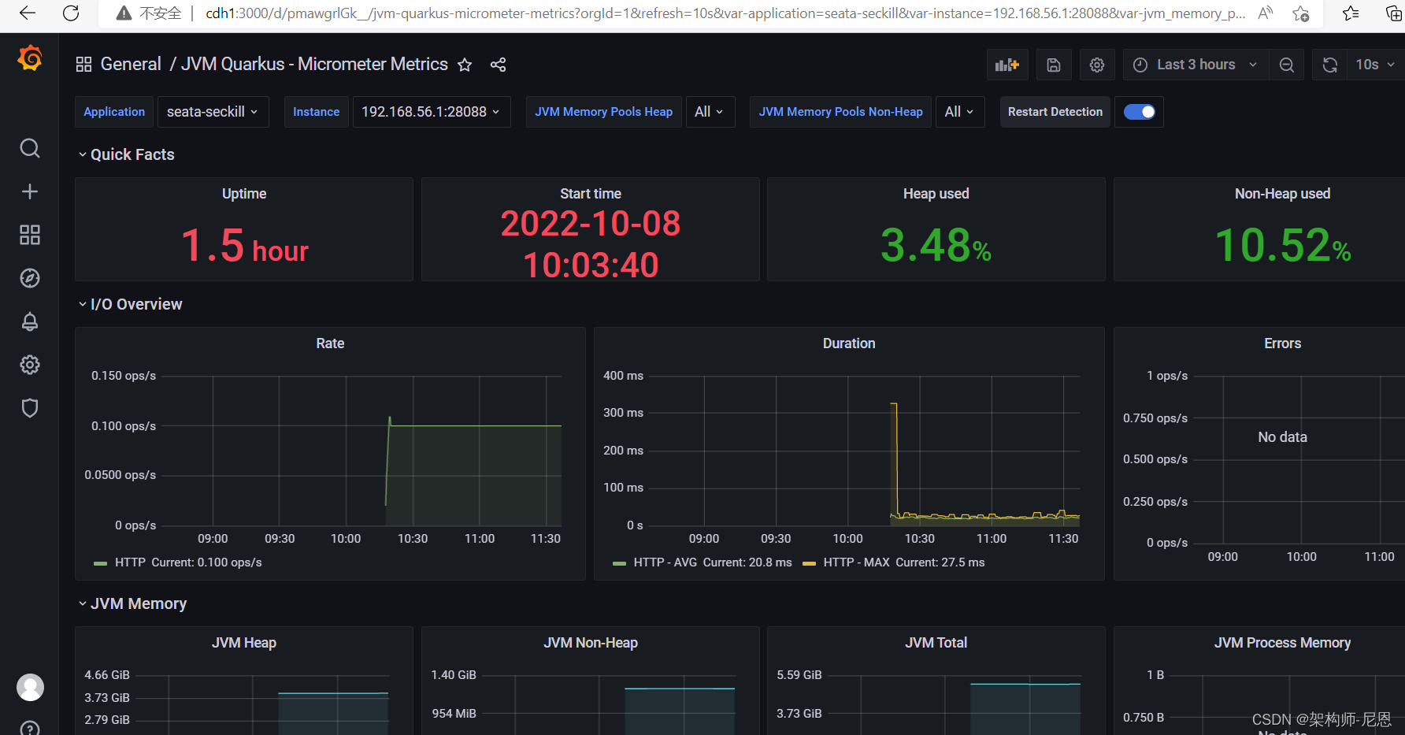
Task: Open the Server Admin shield icon
Action: pyautogui.click(x=30, y=408)
